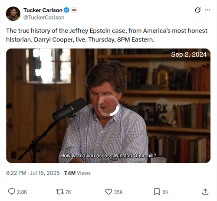Screen dimensions: 217x201
Task: Open Tucker Carlson profile avatar
Action: coord(13,14)
